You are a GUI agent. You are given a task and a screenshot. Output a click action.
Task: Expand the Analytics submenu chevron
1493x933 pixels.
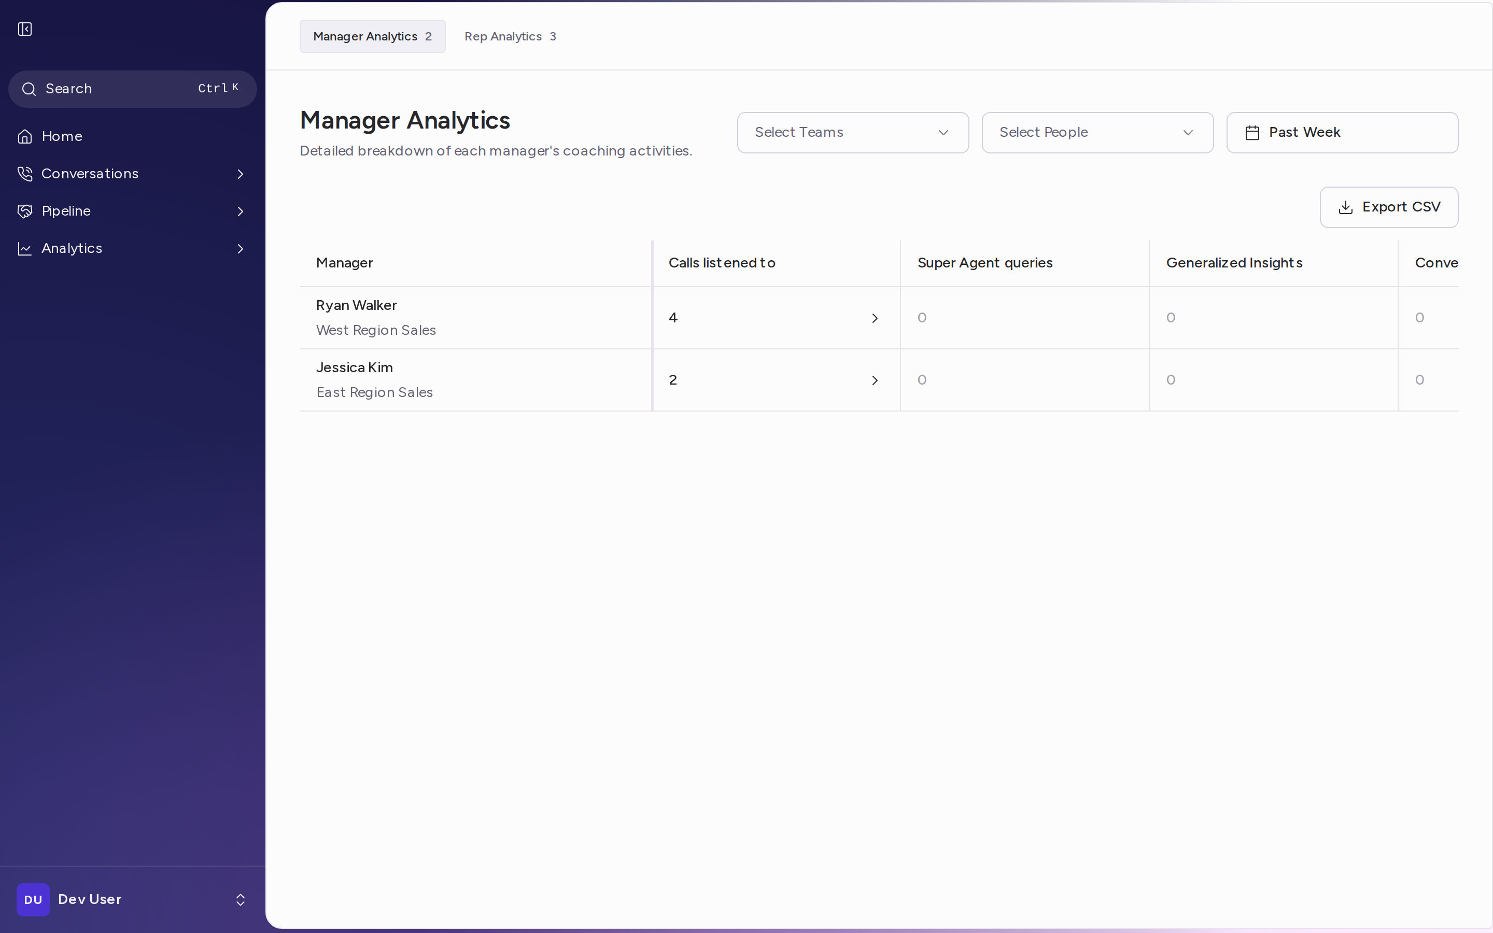click(x=241, y=249)
